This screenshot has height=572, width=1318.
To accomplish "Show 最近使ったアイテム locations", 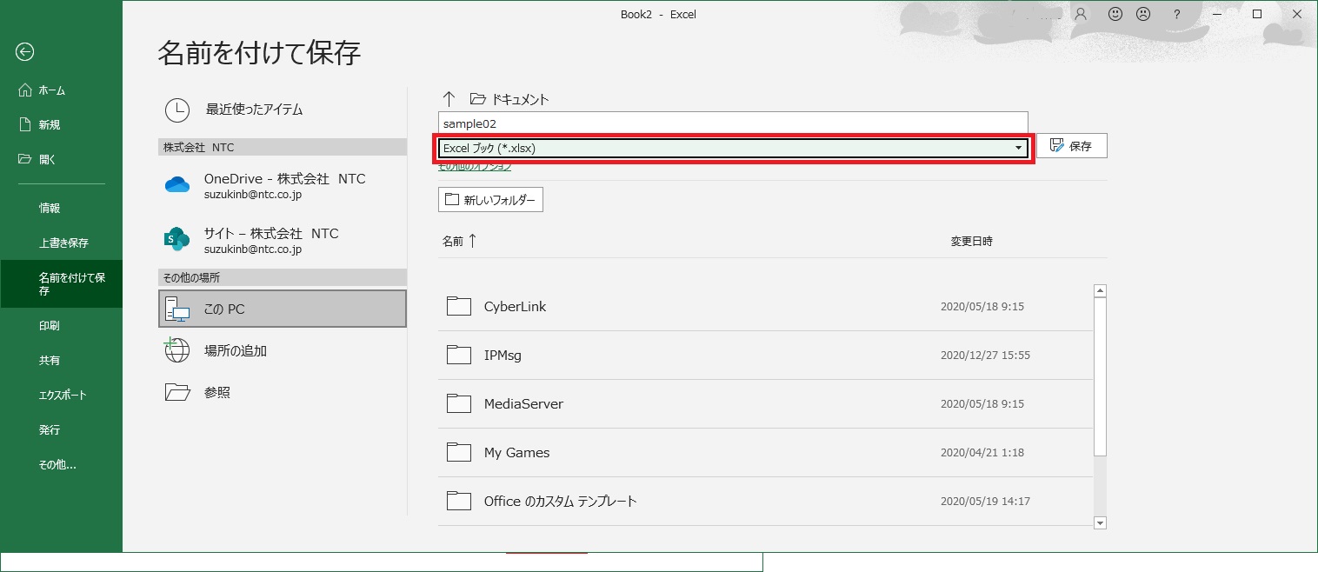I will click(x=283, y=110).
